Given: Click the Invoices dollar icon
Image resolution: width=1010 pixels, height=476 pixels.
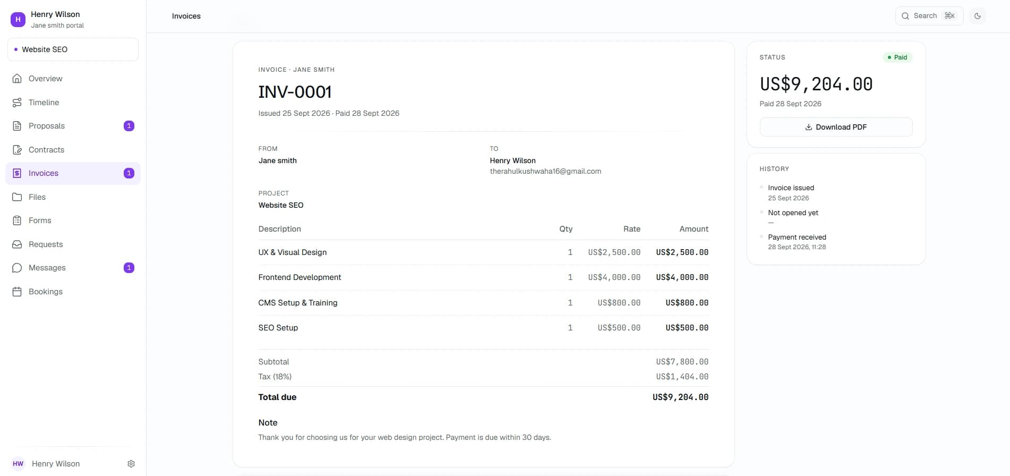Looking at the screenshot, I should pos(17,173).
